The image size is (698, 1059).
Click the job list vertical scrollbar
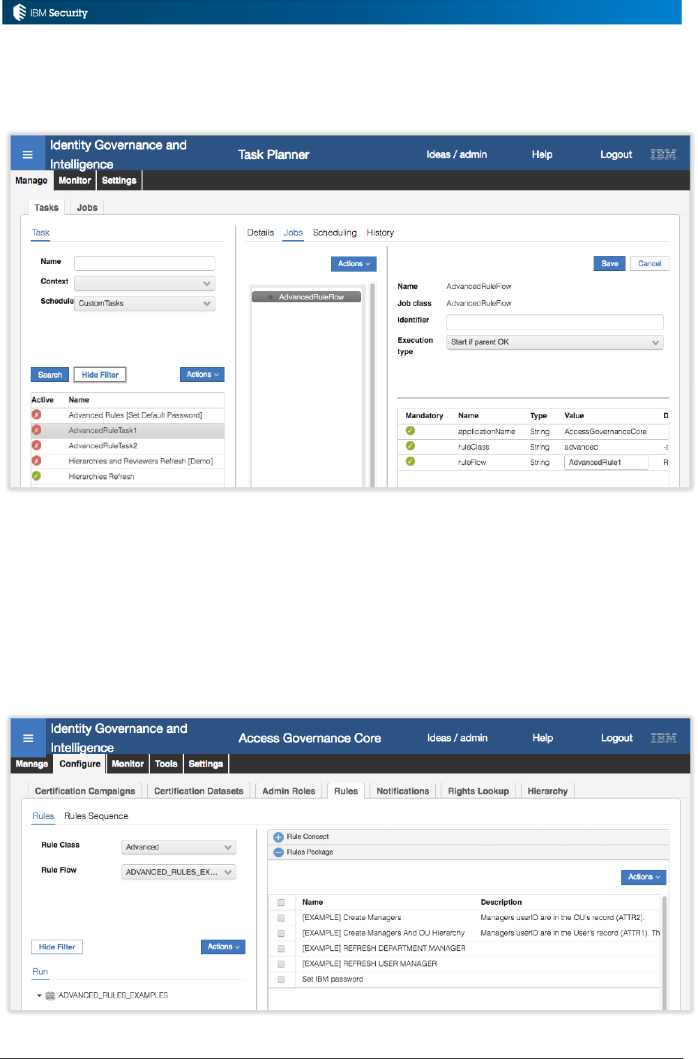tap(373, 384)
